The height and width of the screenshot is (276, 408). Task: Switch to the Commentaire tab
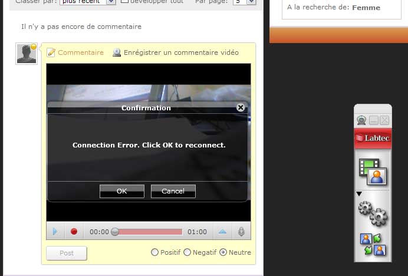(x=81, y=52)
